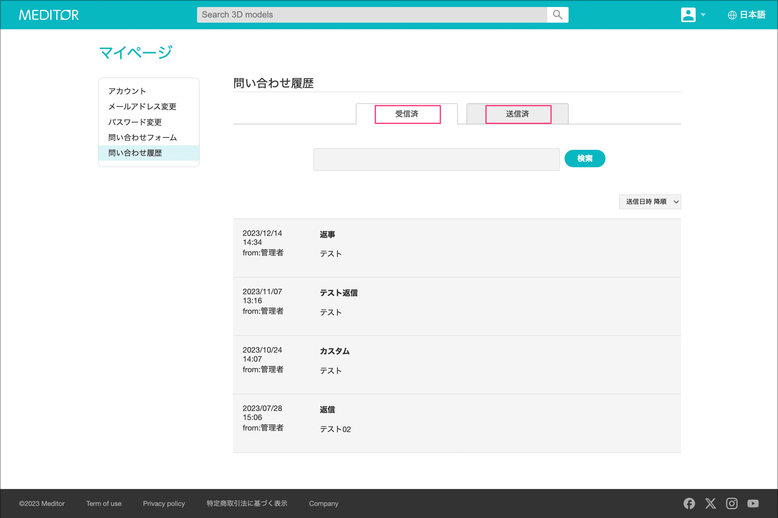The height and width of the screenshot is (518, 778).
Task: Open the Privacy policy footer link
Action: click(164, 504)
